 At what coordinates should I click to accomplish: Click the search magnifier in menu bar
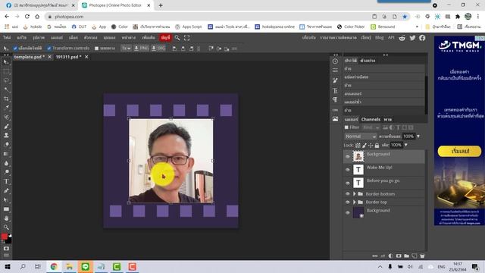pos(177,38)
